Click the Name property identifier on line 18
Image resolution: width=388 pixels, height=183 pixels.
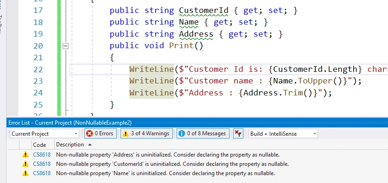[x=189, y=22]
